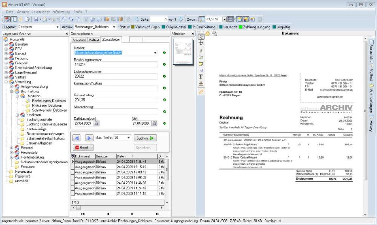Open the Lagerort dropdown
Image resolution: width=377 pixels, height=225 pixels.
pos(57,27)
